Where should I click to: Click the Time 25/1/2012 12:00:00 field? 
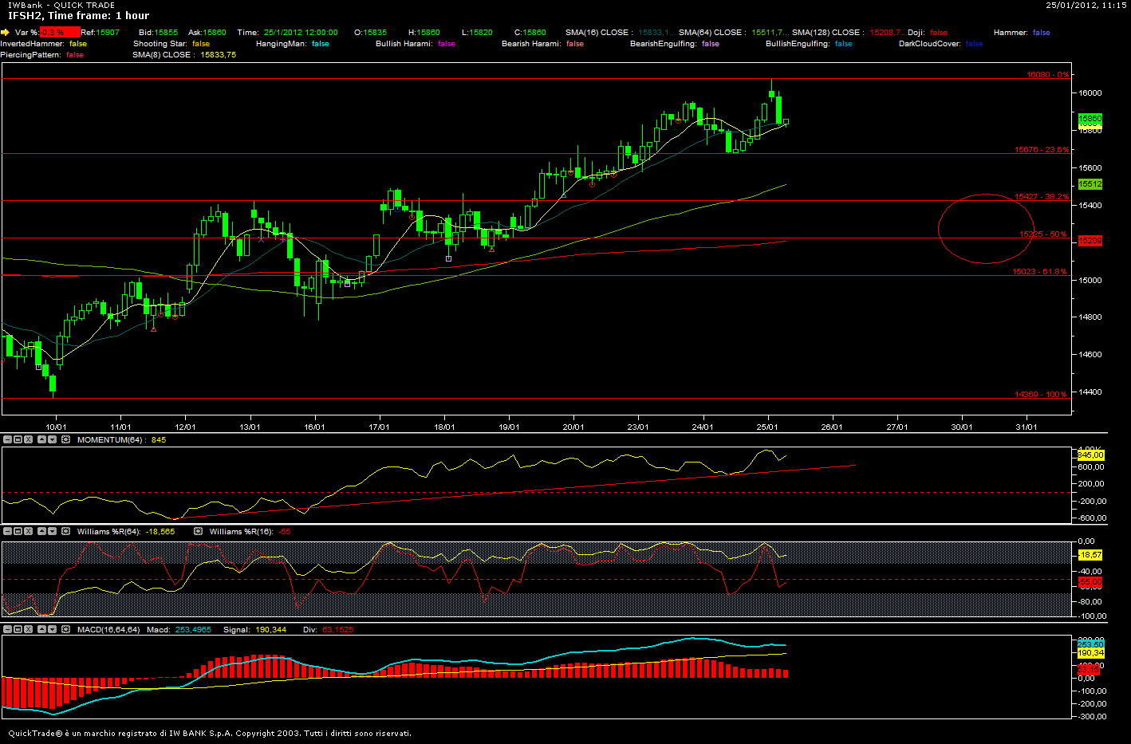287,33
